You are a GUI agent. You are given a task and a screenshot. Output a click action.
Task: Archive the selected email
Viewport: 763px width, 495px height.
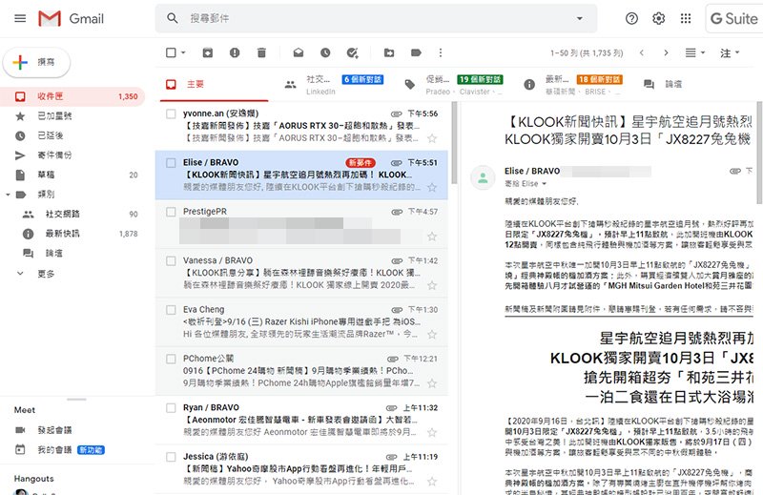(208, 52)
